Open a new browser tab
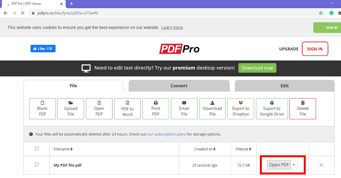 coord(72,4)
